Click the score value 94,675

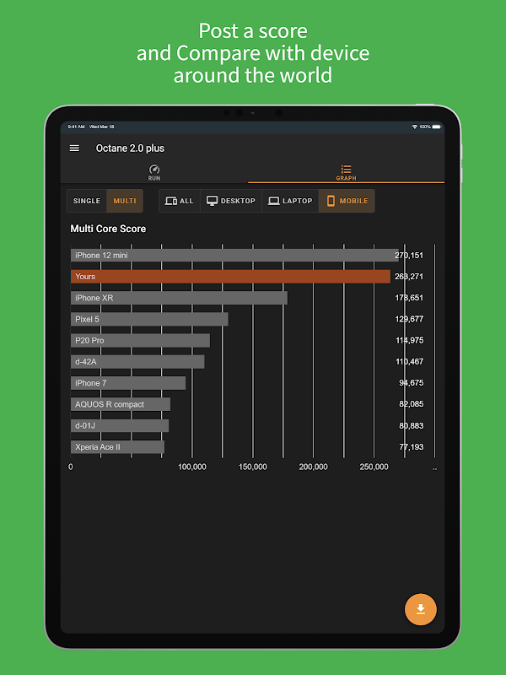point(412,383)
